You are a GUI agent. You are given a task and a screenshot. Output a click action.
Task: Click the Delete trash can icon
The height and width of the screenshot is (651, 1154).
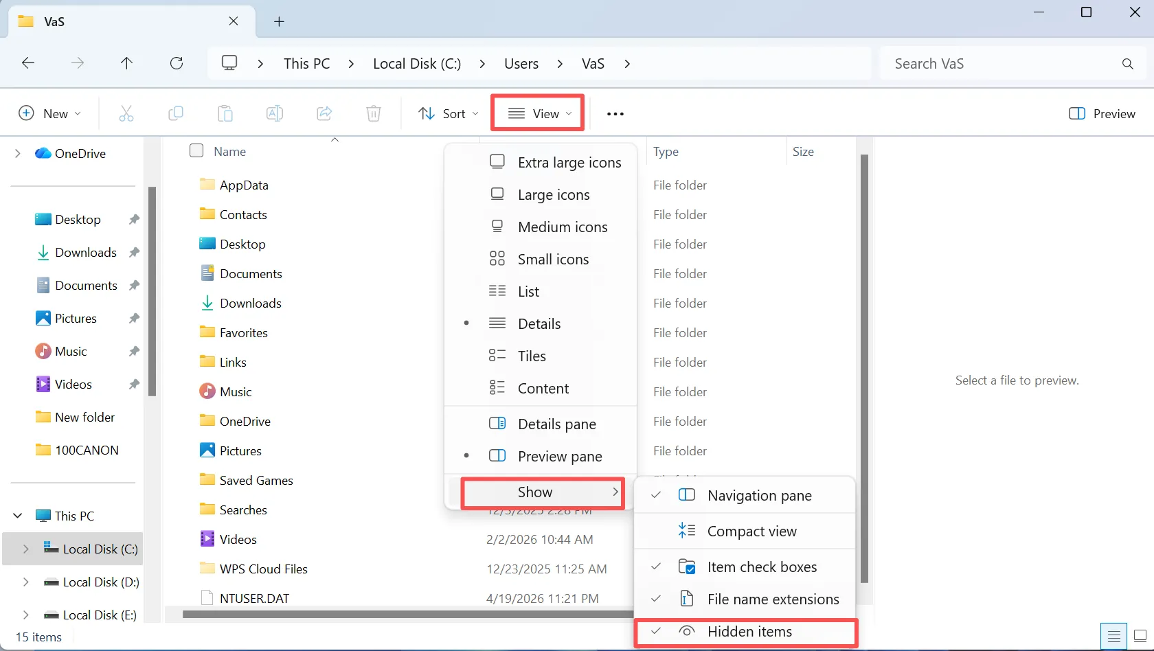pos(374,113)
